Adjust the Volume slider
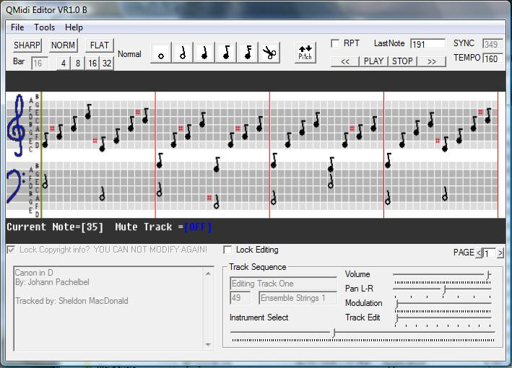The height and width of the screenshot is (368, 512). pyautogui.click(x=488, y=275)
